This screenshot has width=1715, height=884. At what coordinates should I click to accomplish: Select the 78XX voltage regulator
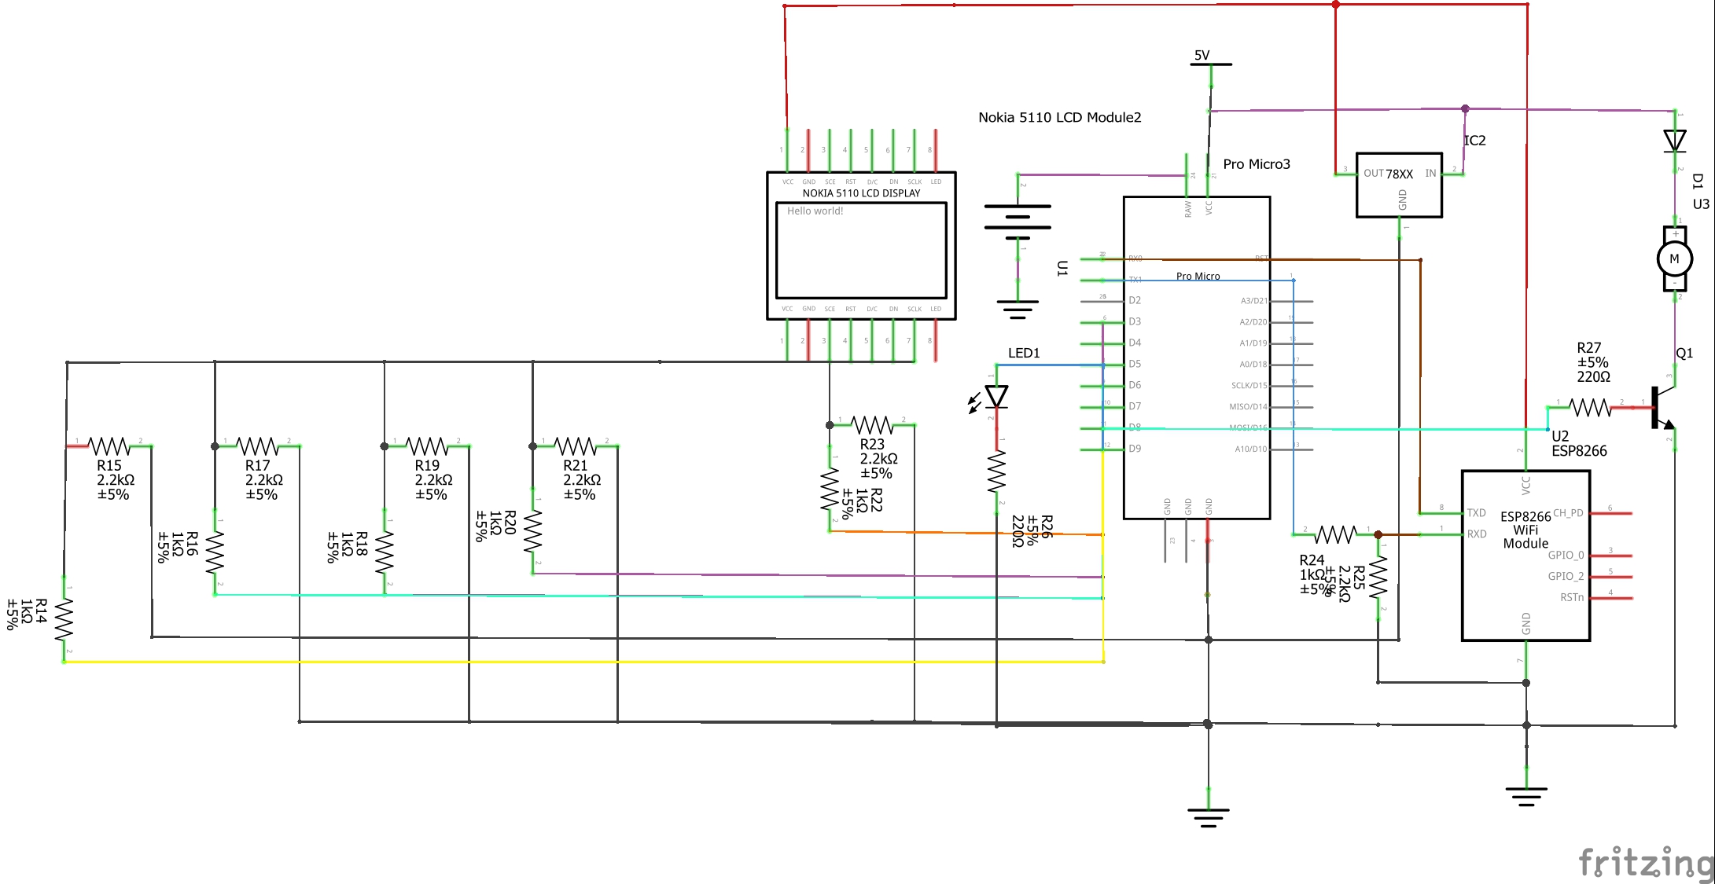[x=1399, y=185]
